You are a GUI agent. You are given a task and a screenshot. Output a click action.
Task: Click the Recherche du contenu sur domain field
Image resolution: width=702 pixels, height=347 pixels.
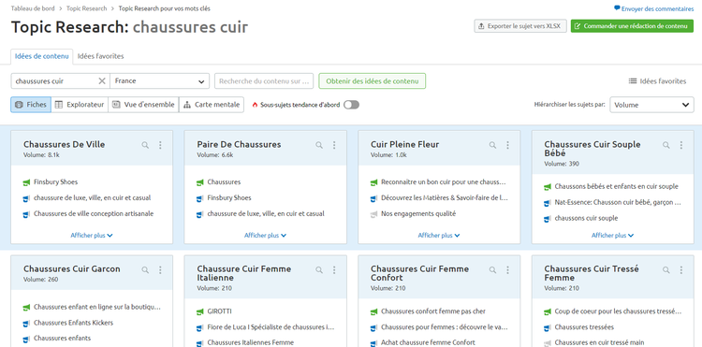[x=264, y=81]
